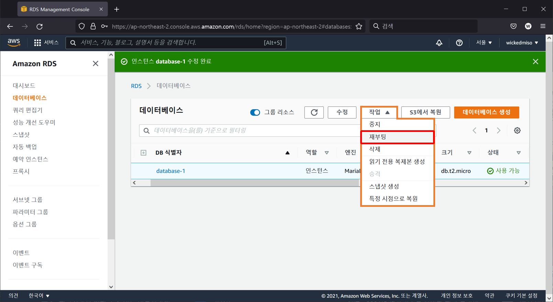Open the 서비스 services grid menu
553x302 pixels.
[x=46, y=43]
